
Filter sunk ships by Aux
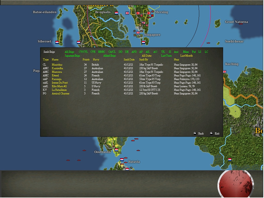(x=176, y=52)
